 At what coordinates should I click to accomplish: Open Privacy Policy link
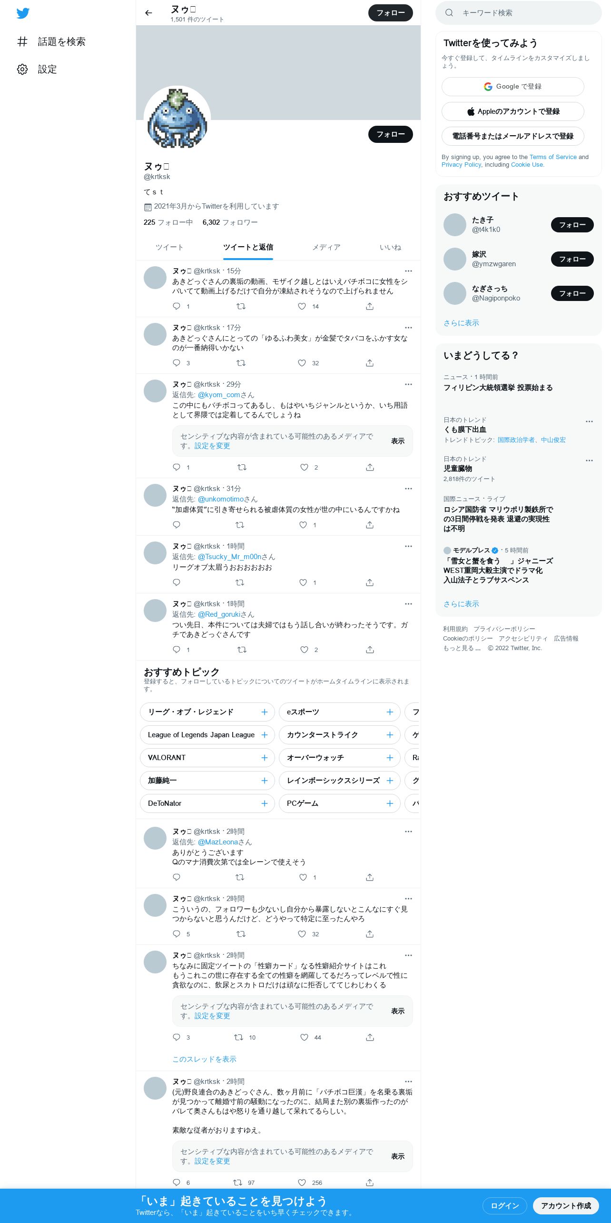tap(461, 164)
